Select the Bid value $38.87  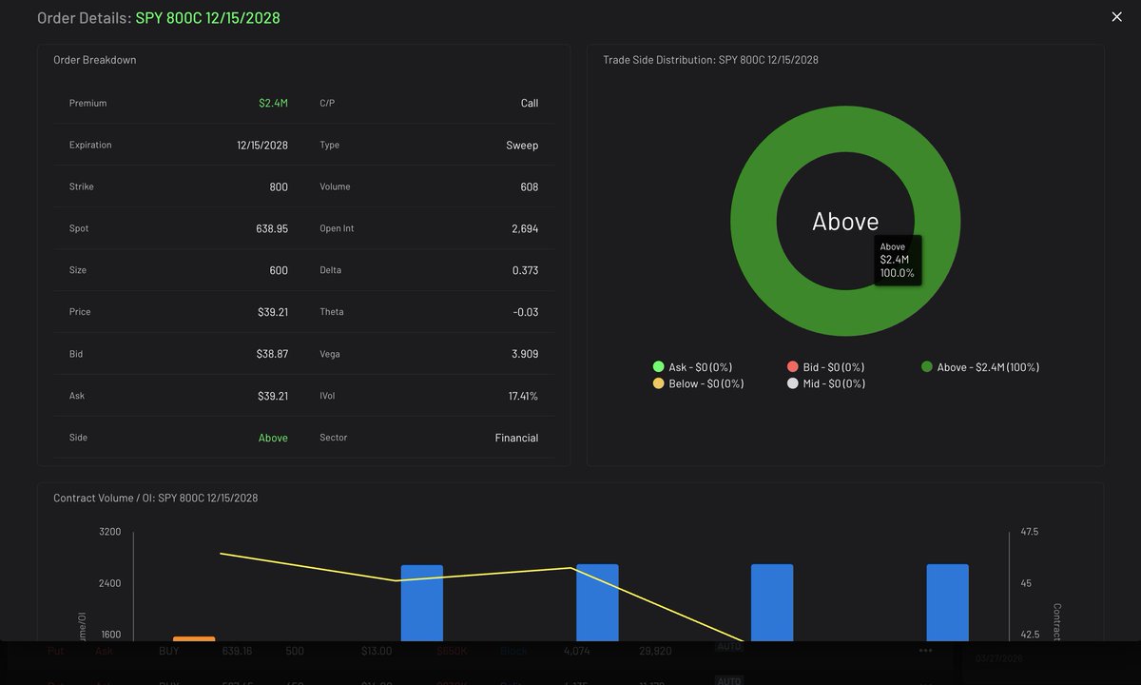[272, 354]
